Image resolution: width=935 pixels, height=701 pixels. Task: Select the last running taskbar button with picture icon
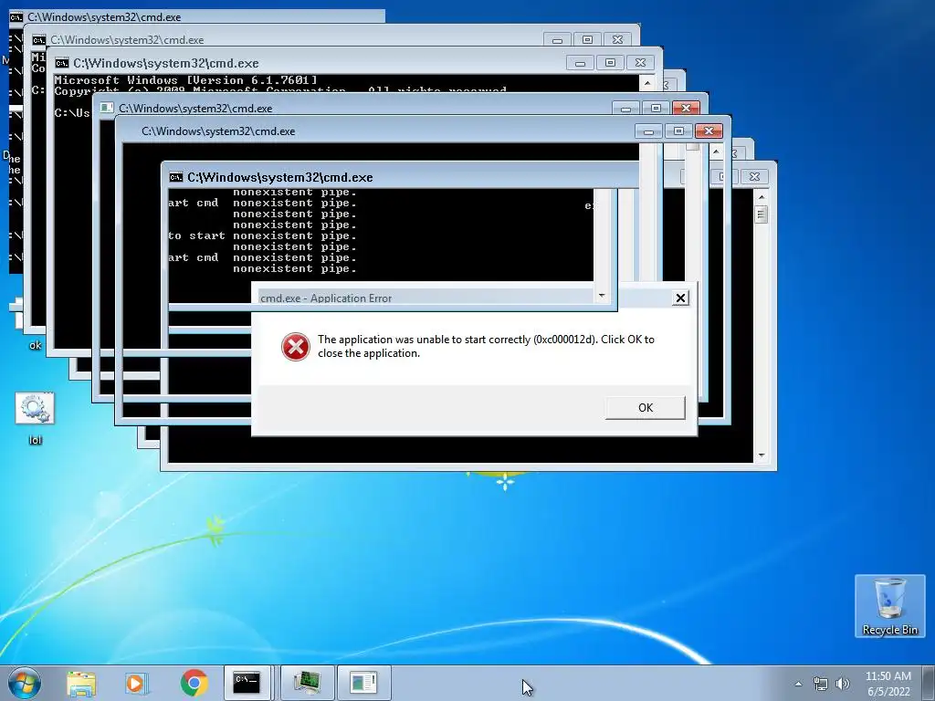[x=363, y=683]
